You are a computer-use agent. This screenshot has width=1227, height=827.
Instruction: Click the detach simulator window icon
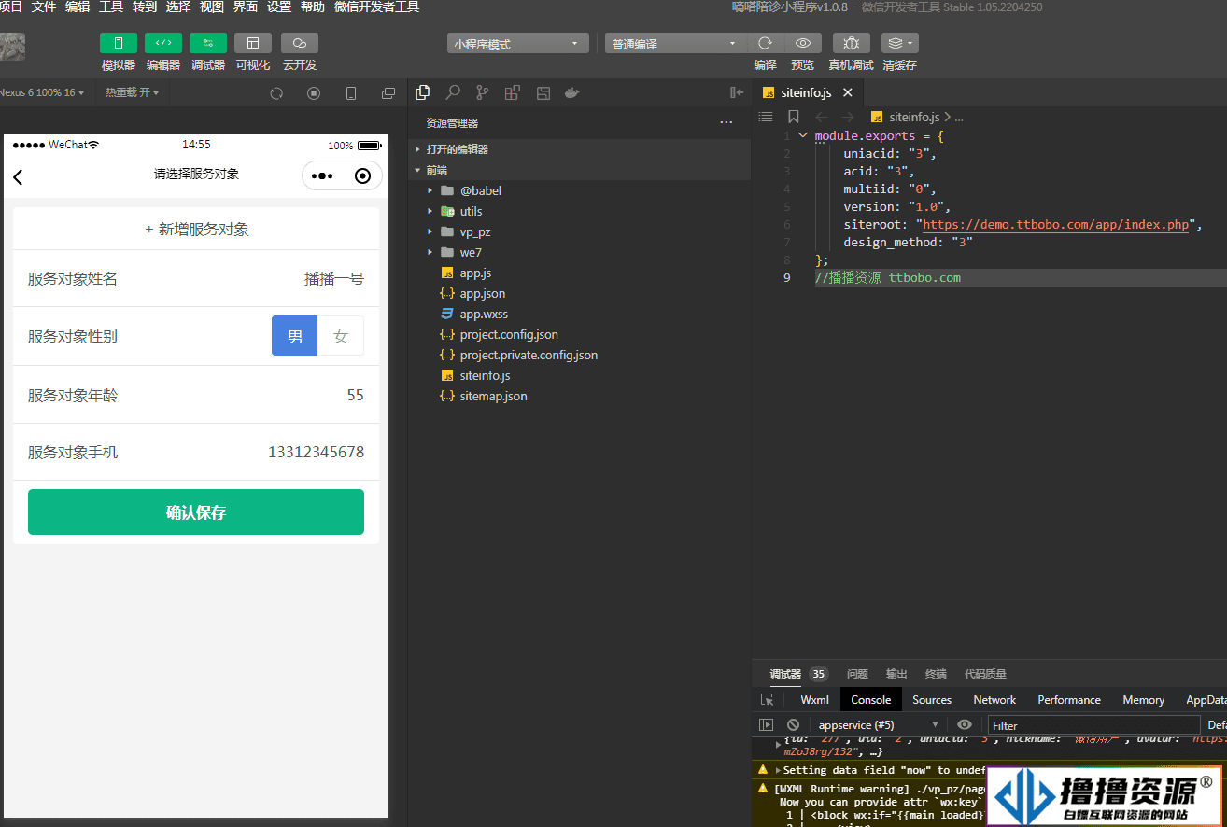click(x=388, y=93)
